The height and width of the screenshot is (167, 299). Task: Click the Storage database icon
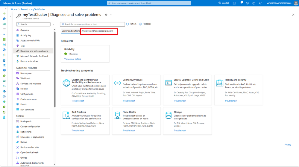pyautogui.click(x=169, y=115)
